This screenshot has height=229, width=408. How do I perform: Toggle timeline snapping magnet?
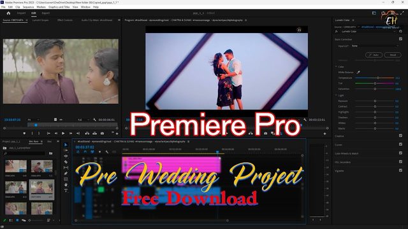tap(85, 152)
